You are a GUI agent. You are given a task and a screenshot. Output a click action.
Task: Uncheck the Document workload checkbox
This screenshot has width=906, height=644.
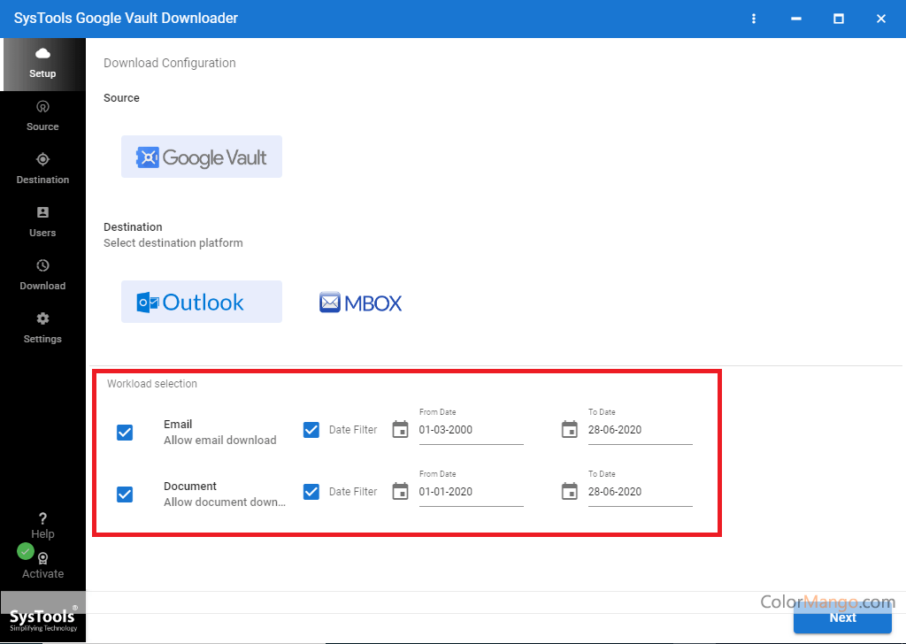(125, 494)
